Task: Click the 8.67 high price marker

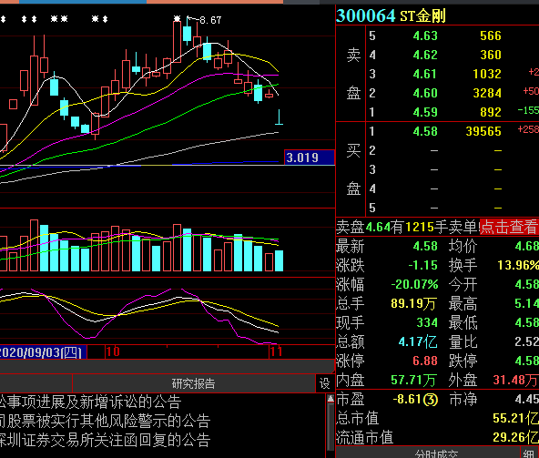Action: [x=210, y=20]
